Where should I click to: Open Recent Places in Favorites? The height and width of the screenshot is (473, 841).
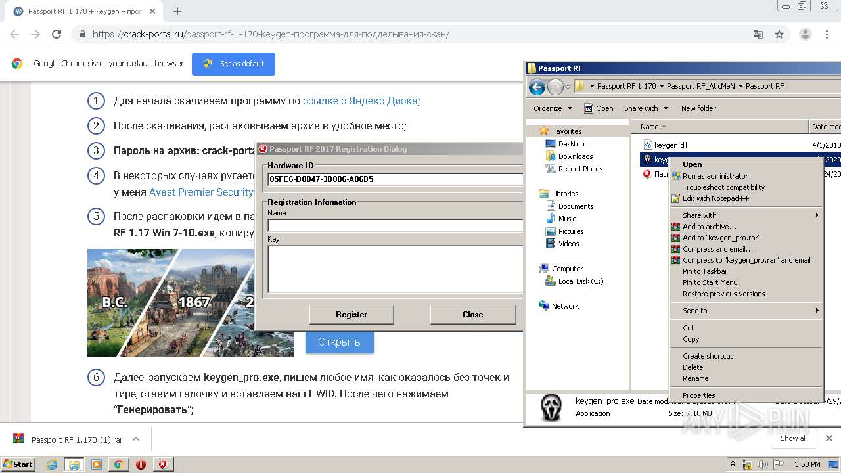coord(580,169)
